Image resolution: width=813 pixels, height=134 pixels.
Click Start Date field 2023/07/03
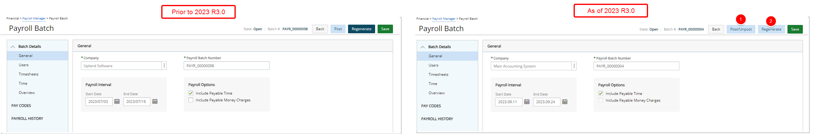click(x=99, y=101)
